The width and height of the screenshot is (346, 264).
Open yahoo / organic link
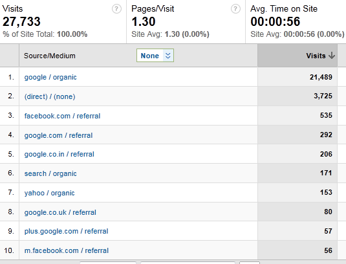49,193
